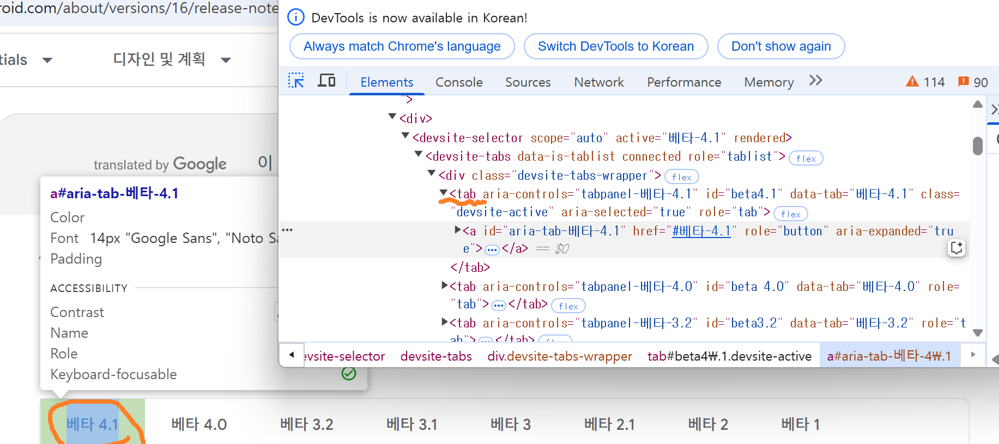Open the Performance tab
The height and width of the screenshot is (444, 999).
pos(684,82)
